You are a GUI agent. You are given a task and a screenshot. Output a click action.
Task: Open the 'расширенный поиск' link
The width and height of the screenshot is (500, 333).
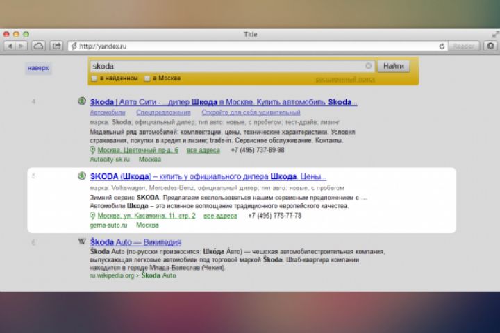(345, 79)
